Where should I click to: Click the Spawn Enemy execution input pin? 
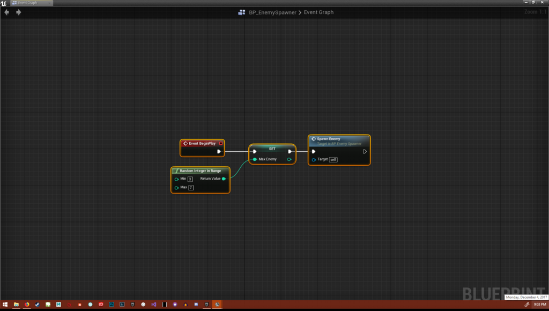tap(313, 152)
